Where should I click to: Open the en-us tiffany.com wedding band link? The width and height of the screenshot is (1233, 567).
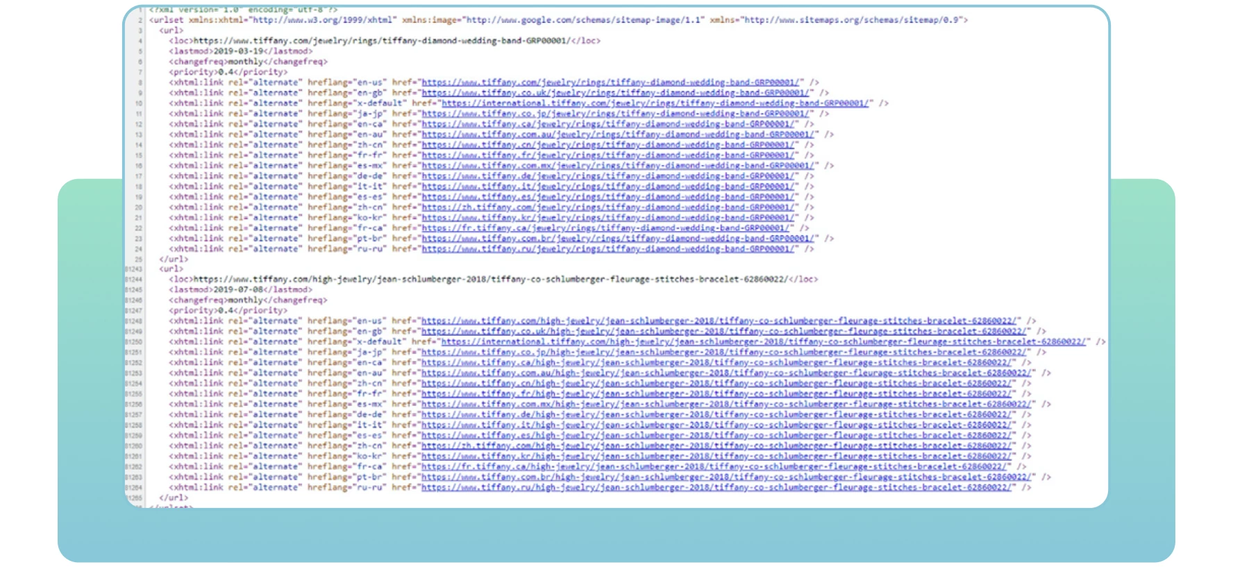tap(610, 82)
